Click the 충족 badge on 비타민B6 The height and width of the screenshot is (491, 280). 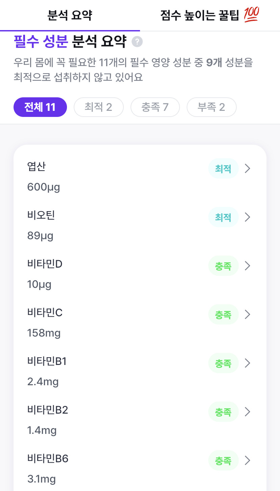[x=223, y=460]
